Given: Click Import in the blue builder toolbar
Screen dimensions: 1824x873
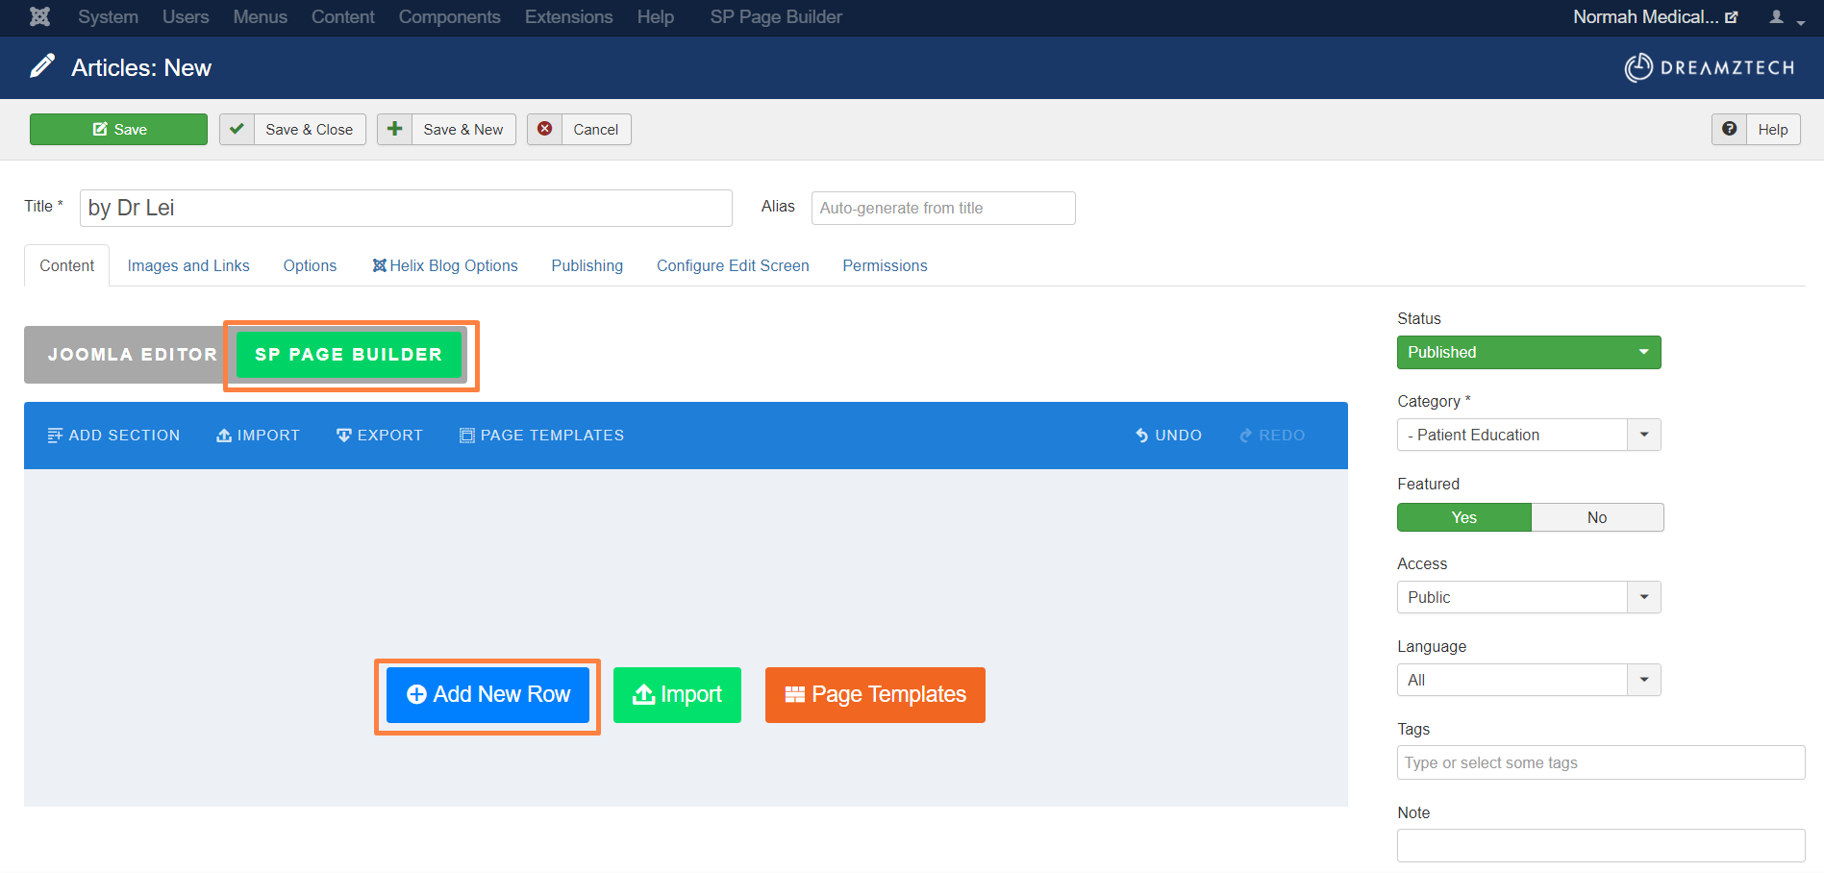Looking at the screenshot, I should [x=258, y=436].
